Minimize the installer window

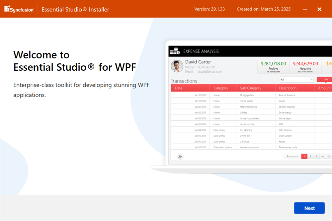(x=305, y=9)
